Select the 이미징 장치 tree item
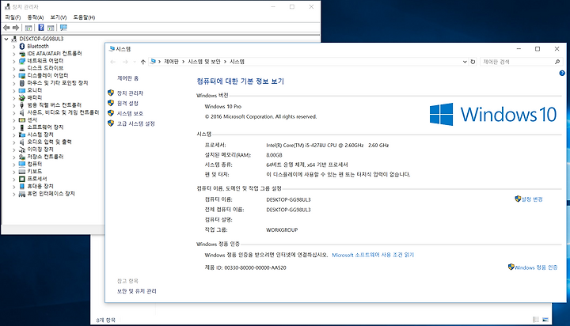This screenshot has height=326, width=570. pos(40,150)
